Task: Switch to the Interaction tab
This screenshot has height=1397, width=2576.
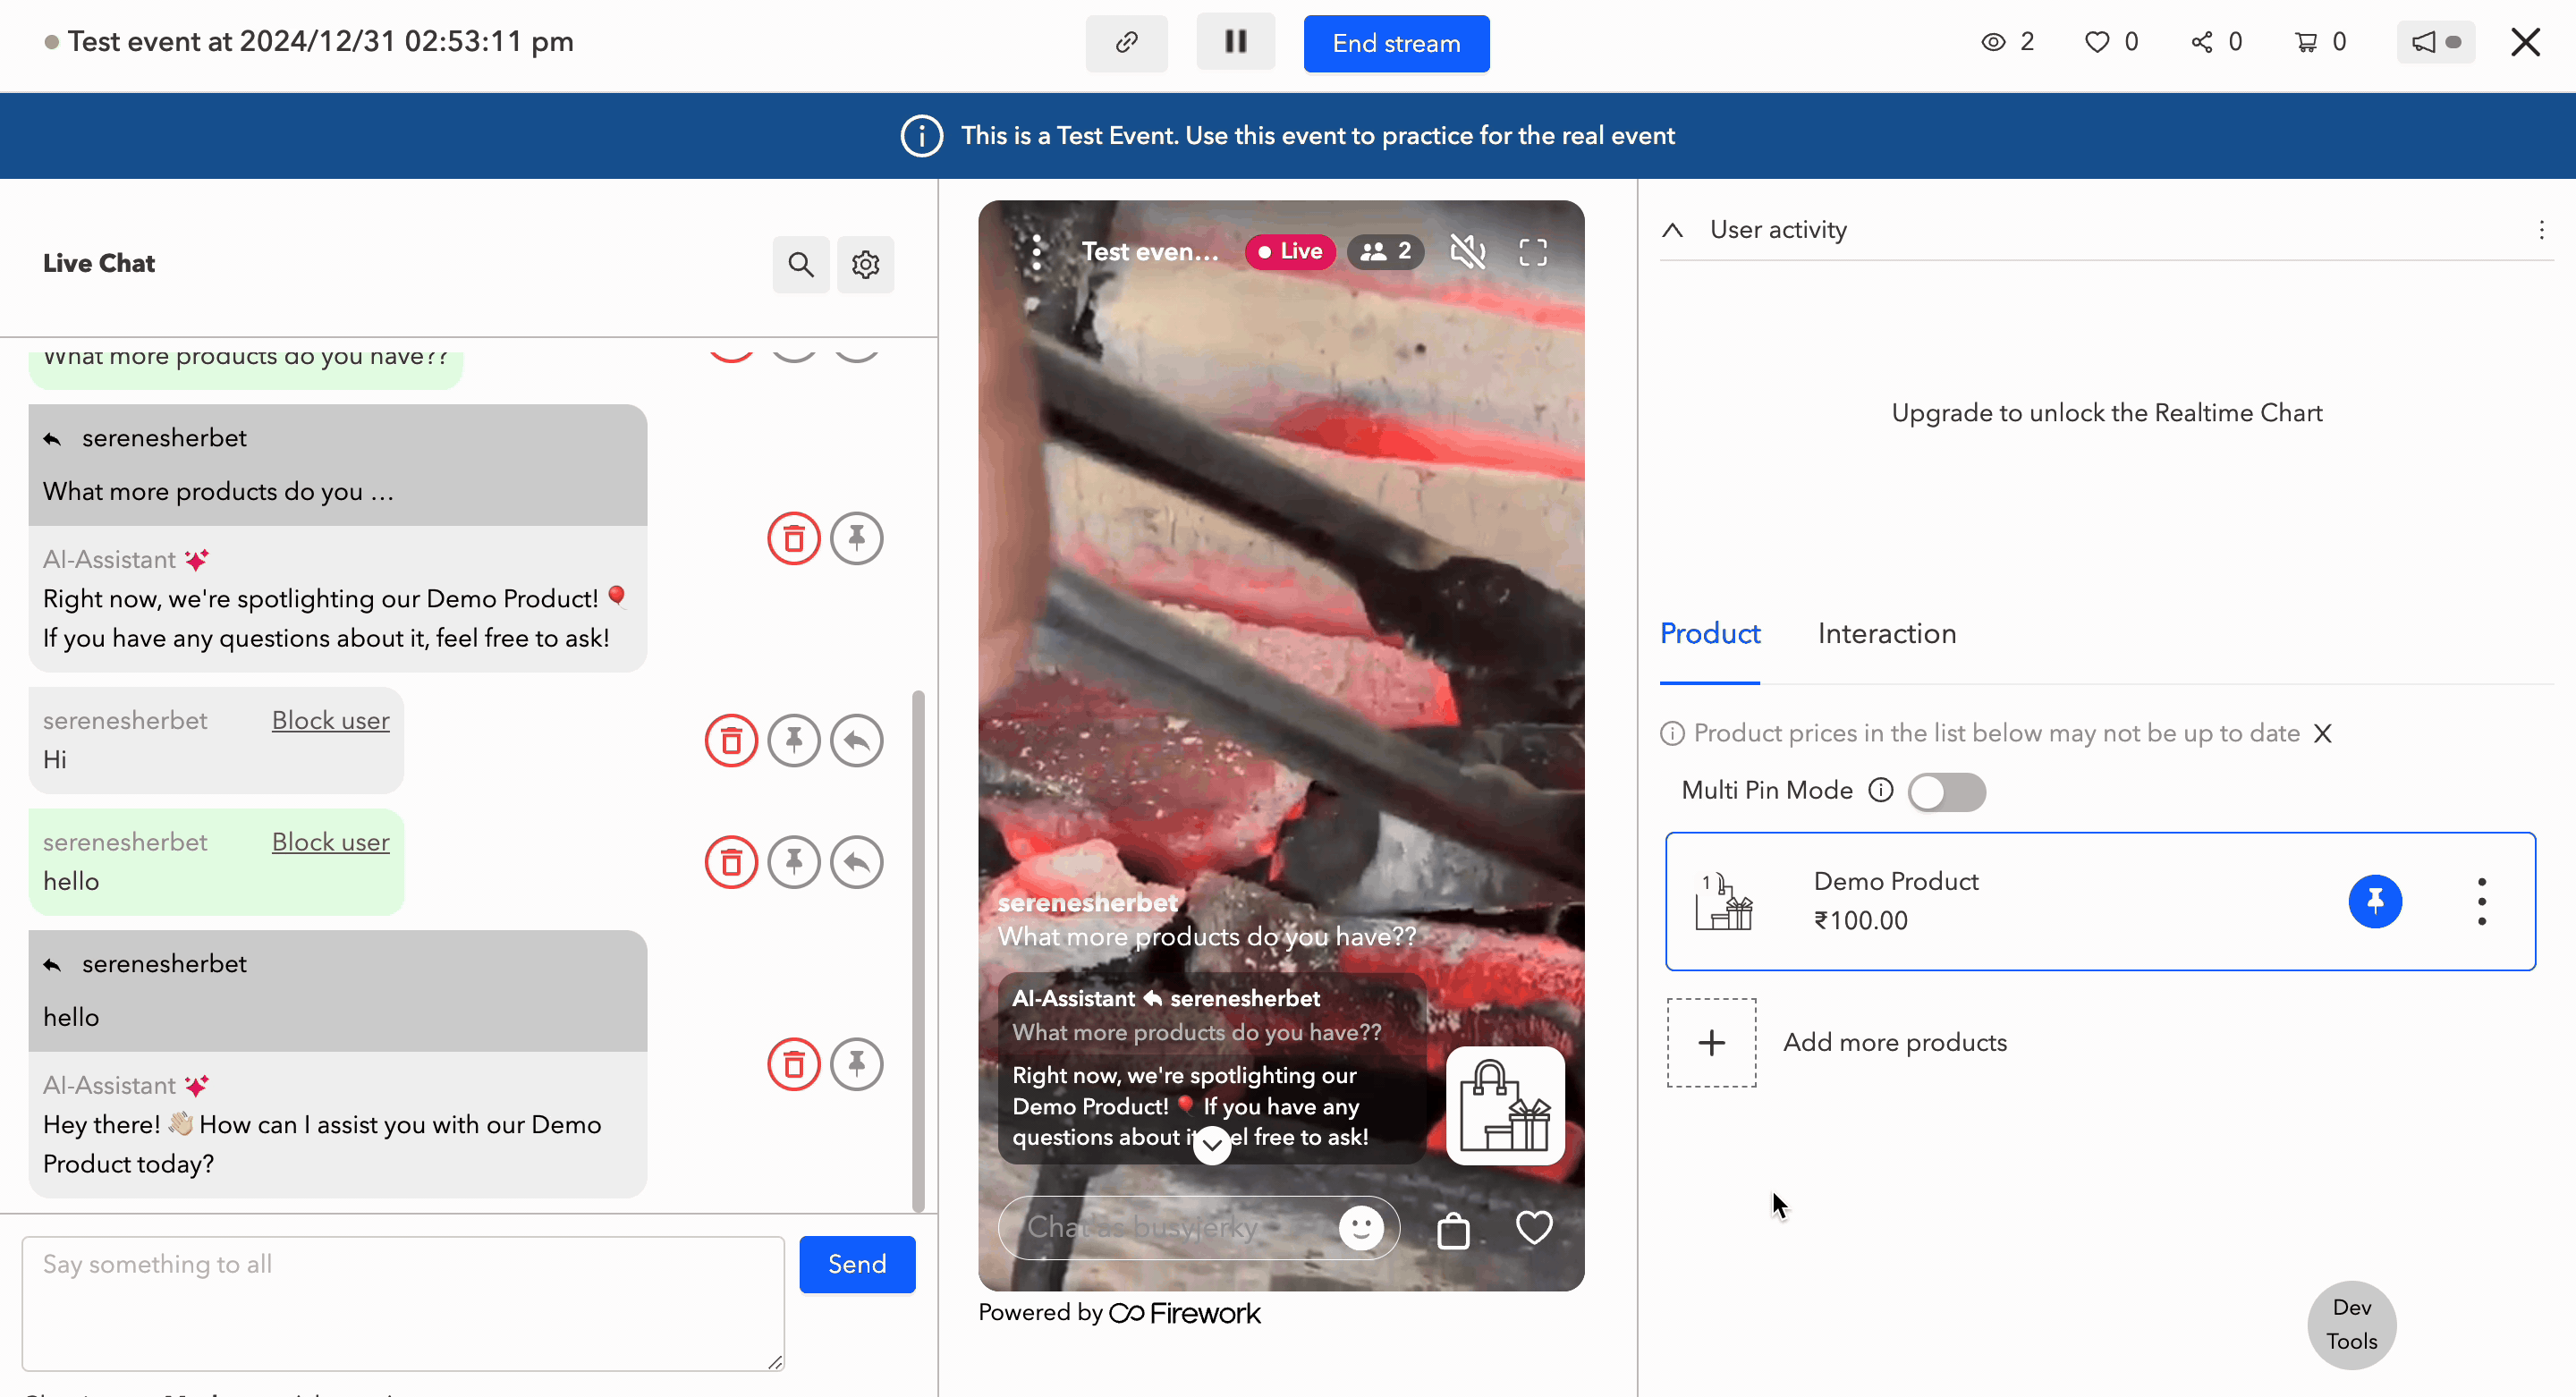Action: pyautogui.click(x=1886, y=633)
